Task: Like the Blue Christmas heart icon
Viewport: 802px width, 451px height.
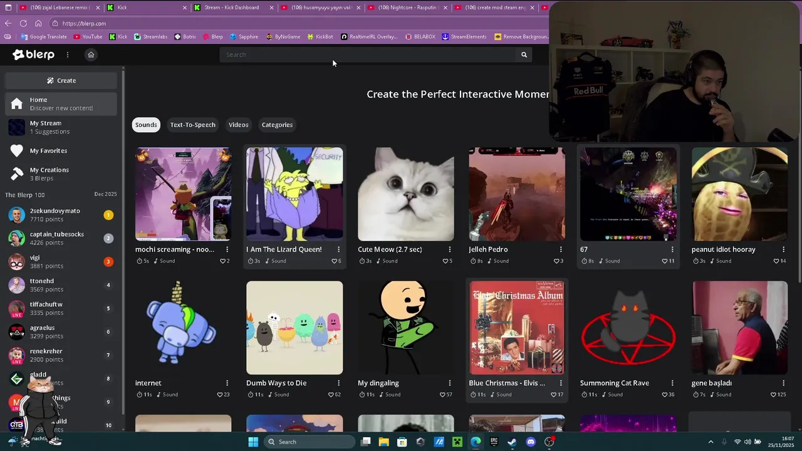Action: click(x=553, y=395)
